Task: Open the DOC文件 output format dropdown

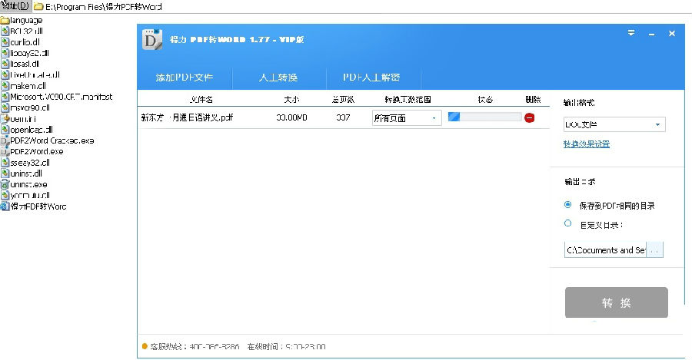Action: tap(614, 124)
